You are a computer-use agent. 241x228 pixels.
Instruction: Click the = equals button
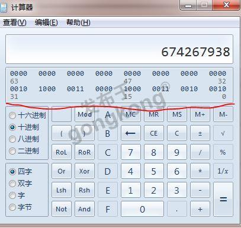(x=223, y=200)
